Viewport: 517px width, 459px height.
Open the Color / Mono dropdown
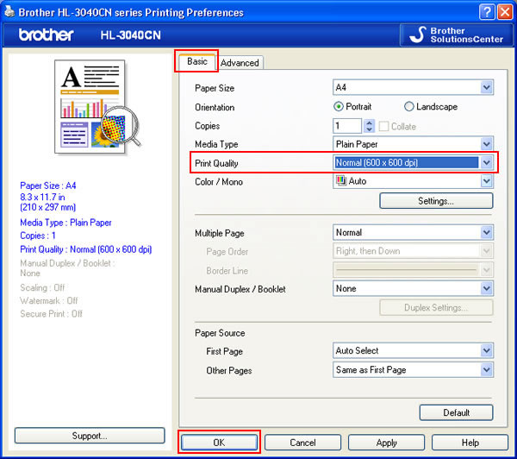pos(413,181)
